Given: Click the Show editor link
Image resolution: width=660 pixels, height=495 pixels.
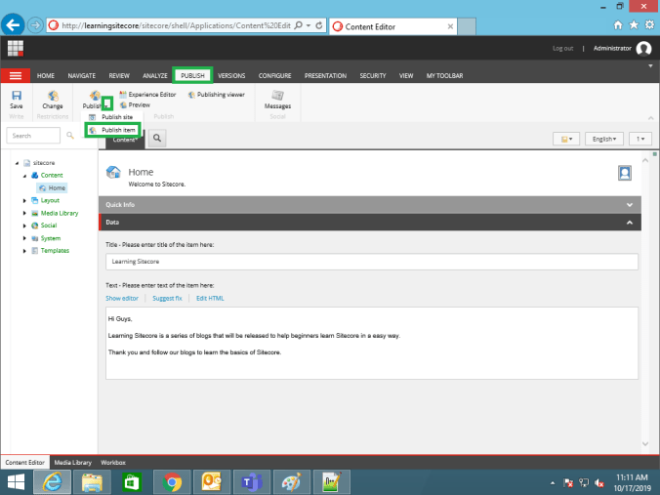Looking at the screenshot, I should click(122, 298).
